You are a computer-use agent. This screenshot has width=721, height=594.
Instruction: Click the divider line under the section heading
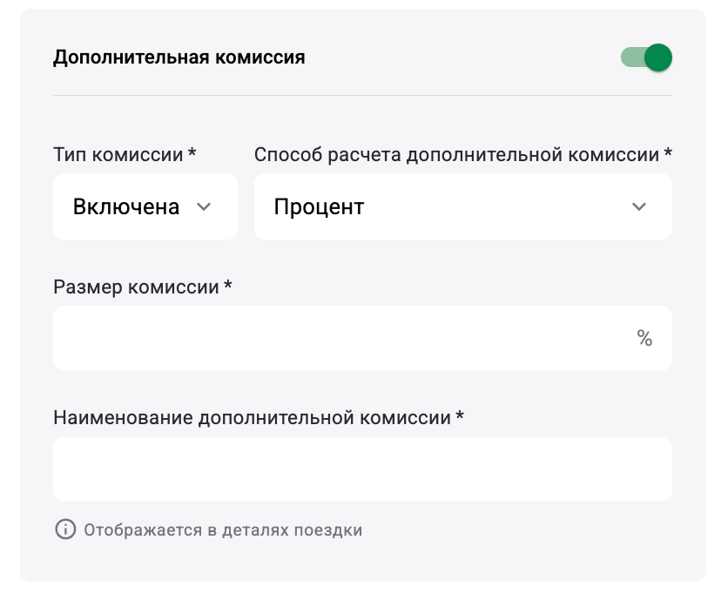click(x=362, y=94)
